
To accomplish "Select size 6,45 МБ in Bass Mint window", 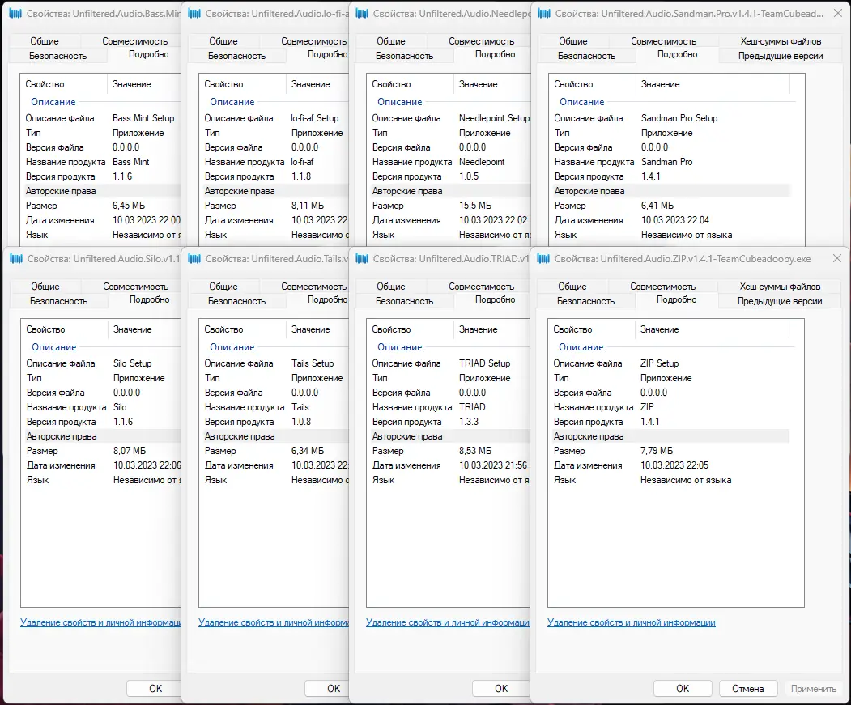I will point(129,206).
